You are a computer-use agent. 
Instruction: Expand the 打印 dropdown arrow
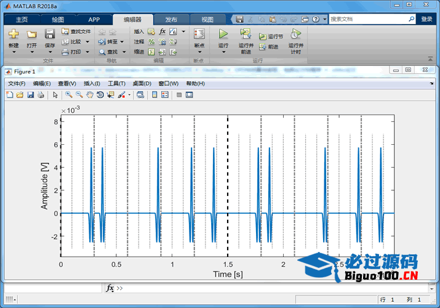point(87,52)
